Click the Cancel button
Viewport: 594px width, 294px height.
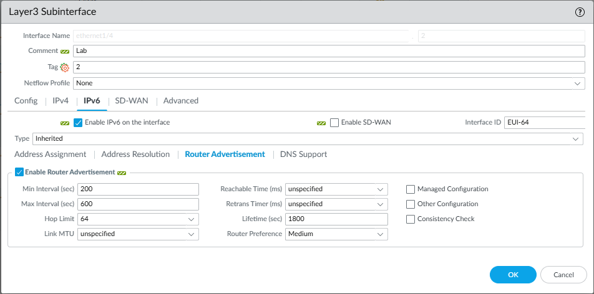563,275
